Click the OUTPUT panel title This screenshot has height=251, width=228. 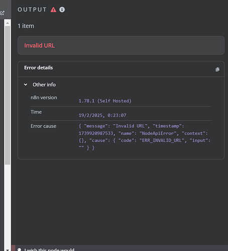[x=32, y=10]
